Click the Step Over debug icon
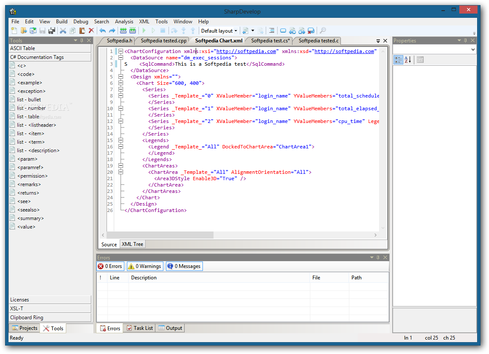This screenshot has width=489, height=354. point(174,31)
